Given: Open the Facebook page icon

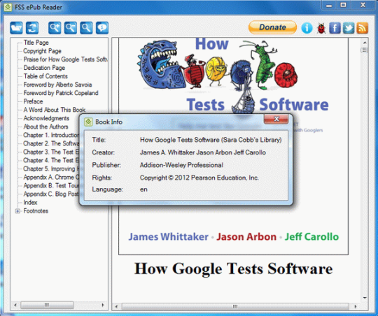Looking at the screenshot, I should tap(335, 28).
